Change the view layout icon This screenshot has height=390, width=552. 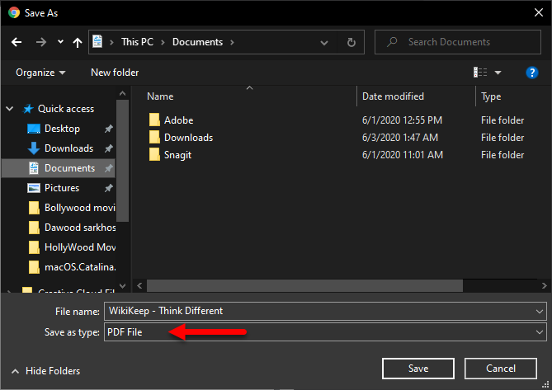pos(480,73)
